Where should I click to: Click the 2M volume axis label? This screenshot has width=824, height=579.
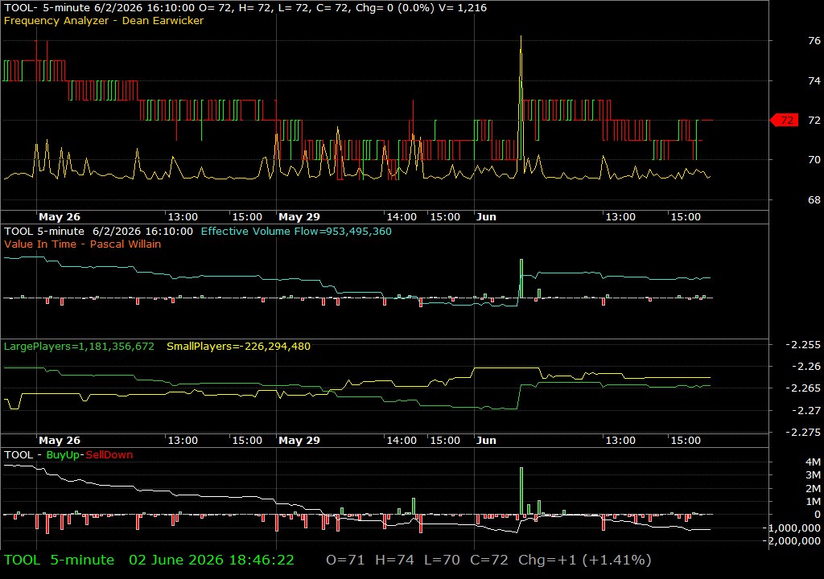point(813,488)
